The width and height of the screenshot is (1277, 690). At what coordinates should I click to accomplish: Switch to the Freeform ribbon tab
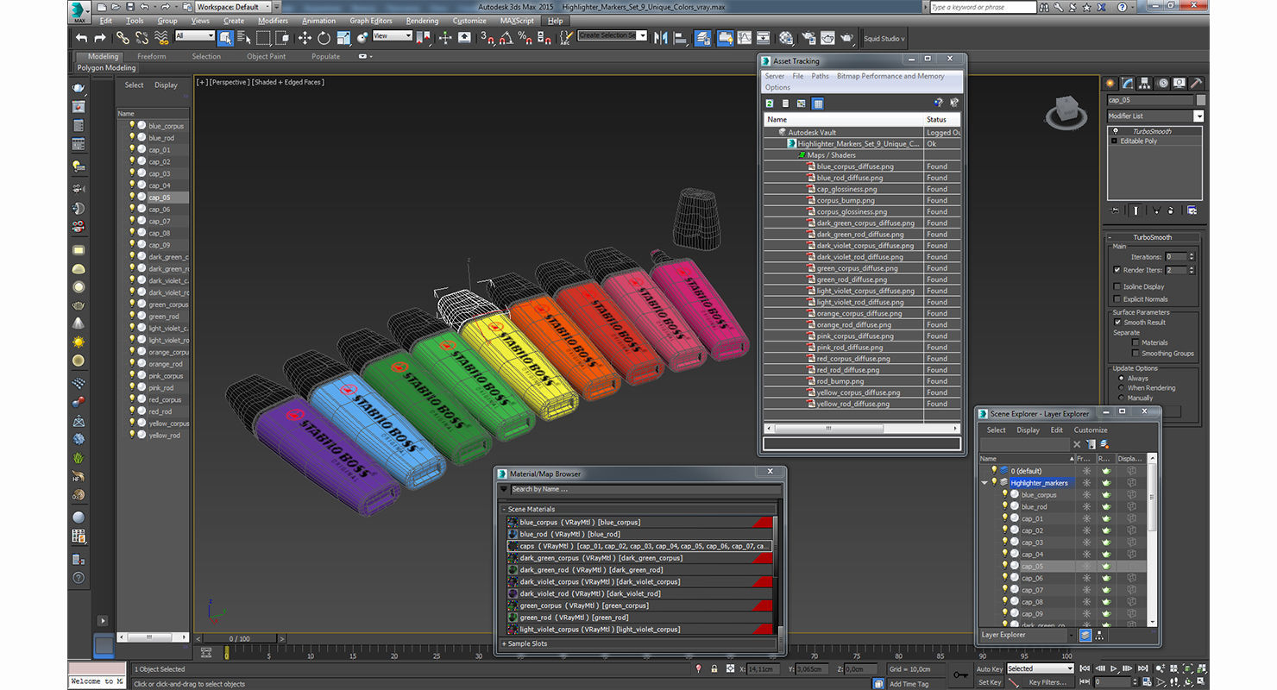click(x=152, y=57)
